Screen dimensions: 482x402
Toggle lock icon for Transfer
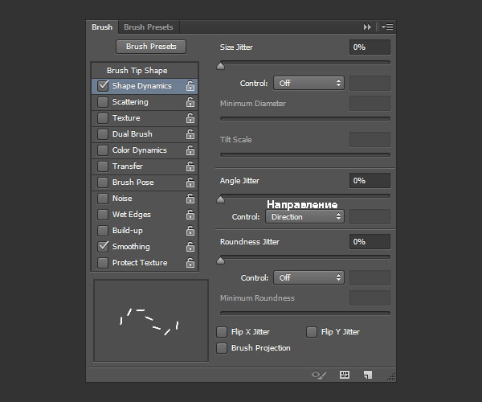[x=190, y=166]
